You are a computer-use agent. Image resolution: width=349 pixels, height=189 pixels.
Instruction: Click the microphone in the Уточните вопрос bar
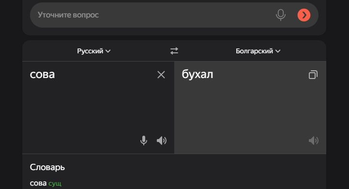point(281,15)
